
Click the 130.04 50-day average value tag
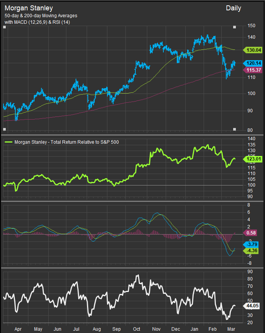point(253,50)
